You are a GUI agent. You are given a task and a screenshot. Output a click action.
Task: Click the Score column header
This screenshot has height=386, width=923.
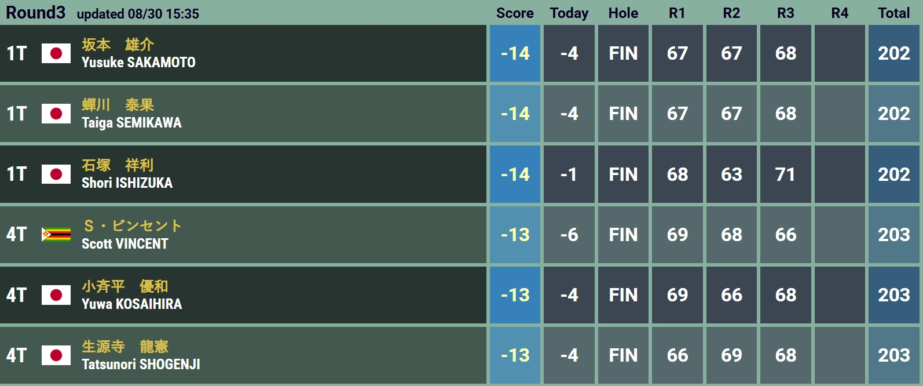tap(515, 13)
